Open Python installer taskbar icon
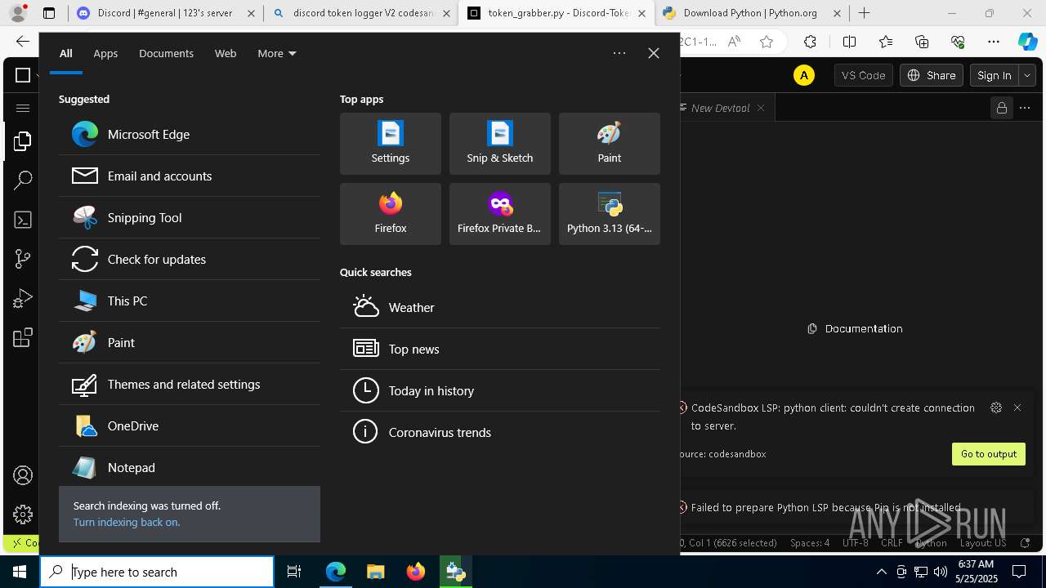This screenshot has height=588, width=1046. 455,572
